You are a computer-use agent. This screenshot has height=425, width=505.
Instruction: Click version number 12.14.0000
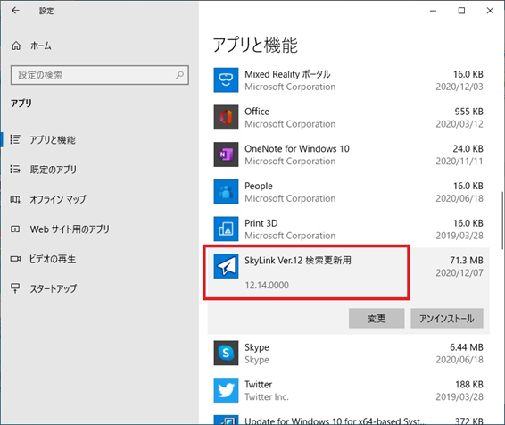[x=267, y=285]
